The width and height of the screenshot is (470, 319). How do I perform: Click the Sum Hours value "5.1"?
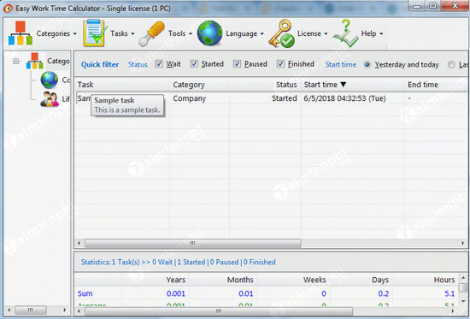(449, 293)
